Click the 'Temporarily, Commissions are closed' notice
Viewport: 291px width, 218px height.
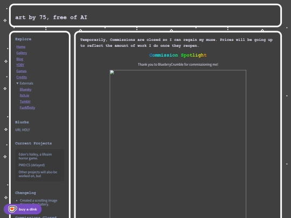click(176, 43)
